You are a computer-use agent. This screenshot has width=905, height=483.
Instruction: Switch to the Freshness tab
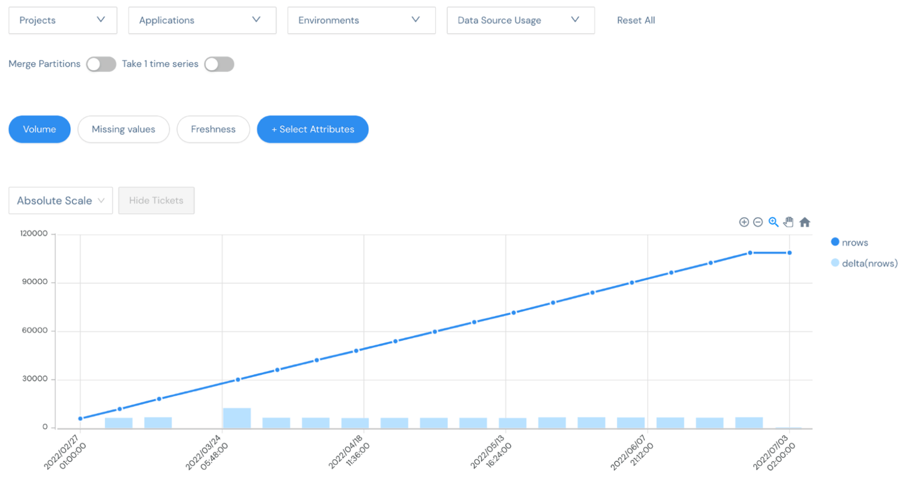[x=213, y=129]
